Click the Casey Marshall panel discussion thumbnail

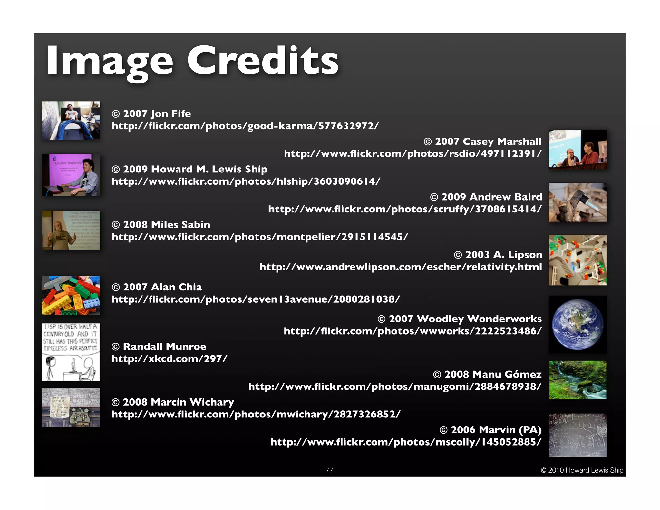point(577,149)
